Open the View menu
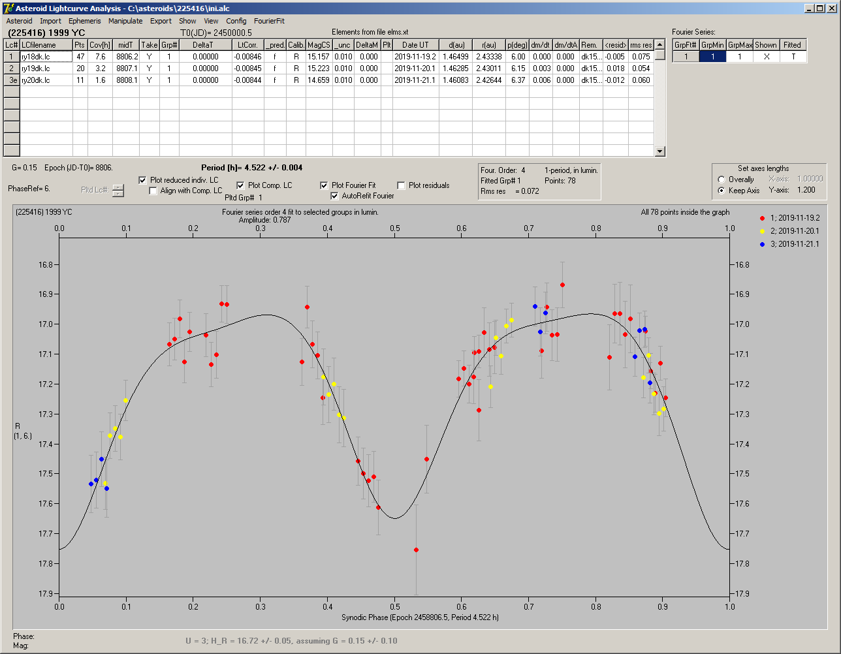Viewport: 841px width, 654px height. point(211,21)
